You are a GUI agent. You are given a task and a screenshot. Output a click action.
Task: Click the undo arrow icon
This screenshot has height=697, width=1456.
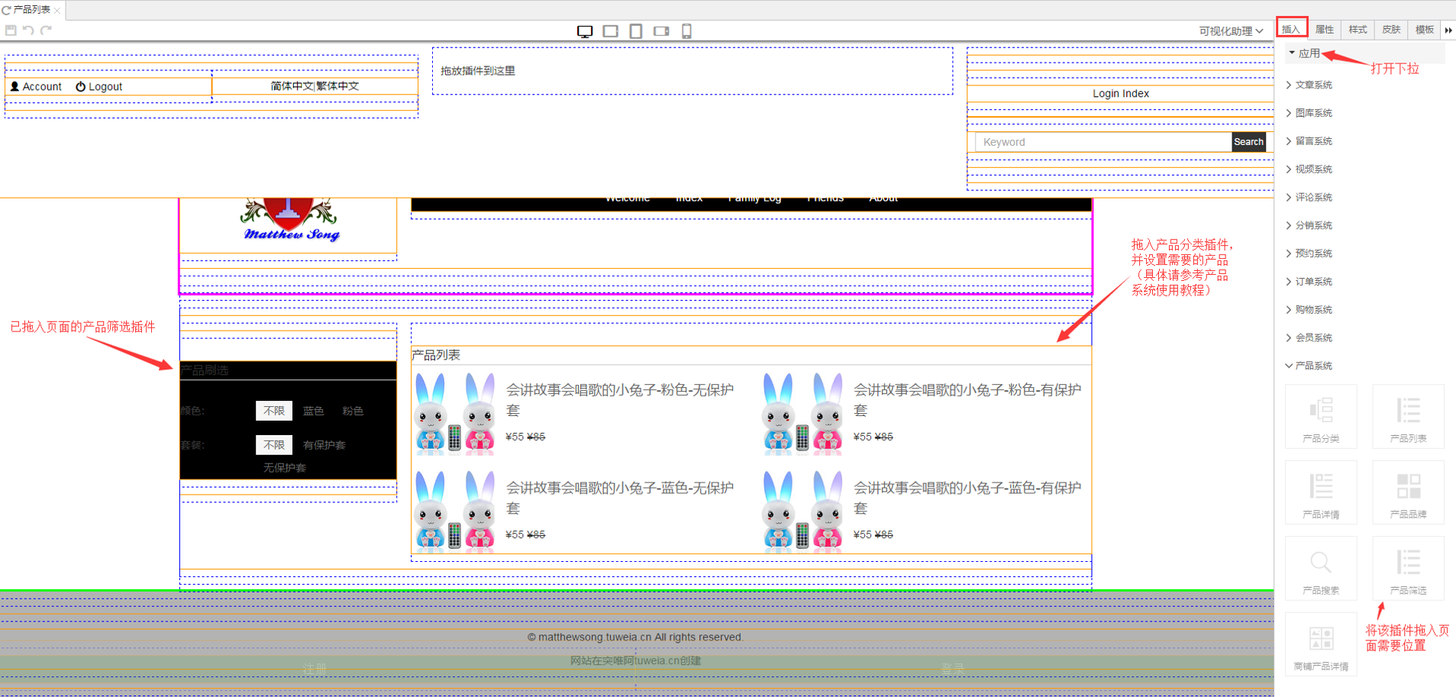tap(28, 31)
